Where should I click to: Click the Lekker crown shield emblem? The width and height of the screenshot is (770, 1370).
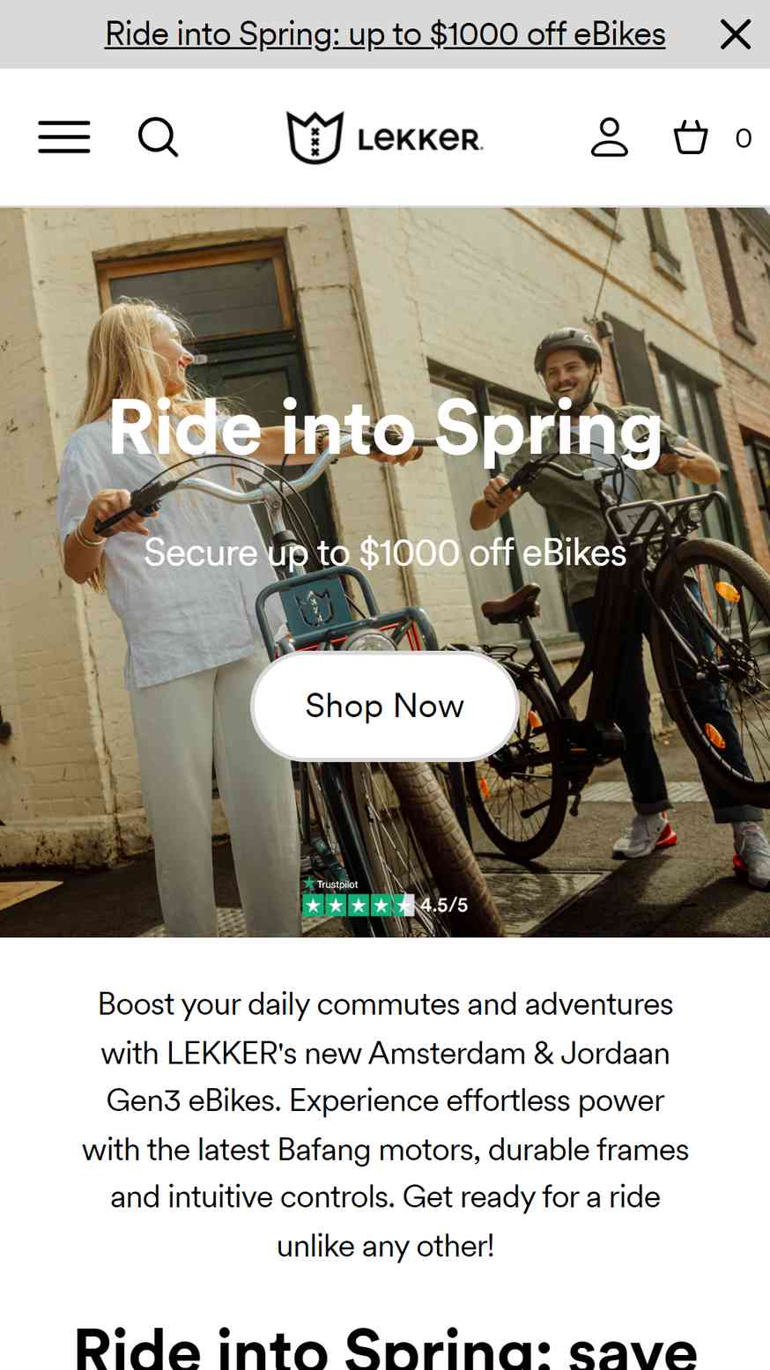(315, 137)
